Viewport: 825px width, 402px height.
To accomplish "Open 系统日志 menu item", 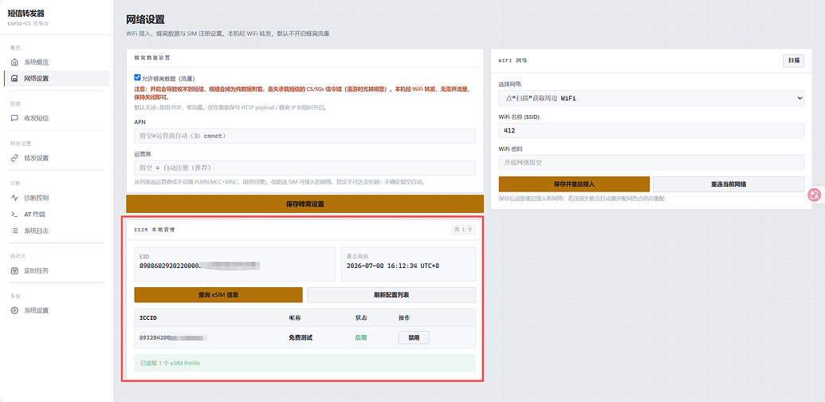I will [57, 231].
